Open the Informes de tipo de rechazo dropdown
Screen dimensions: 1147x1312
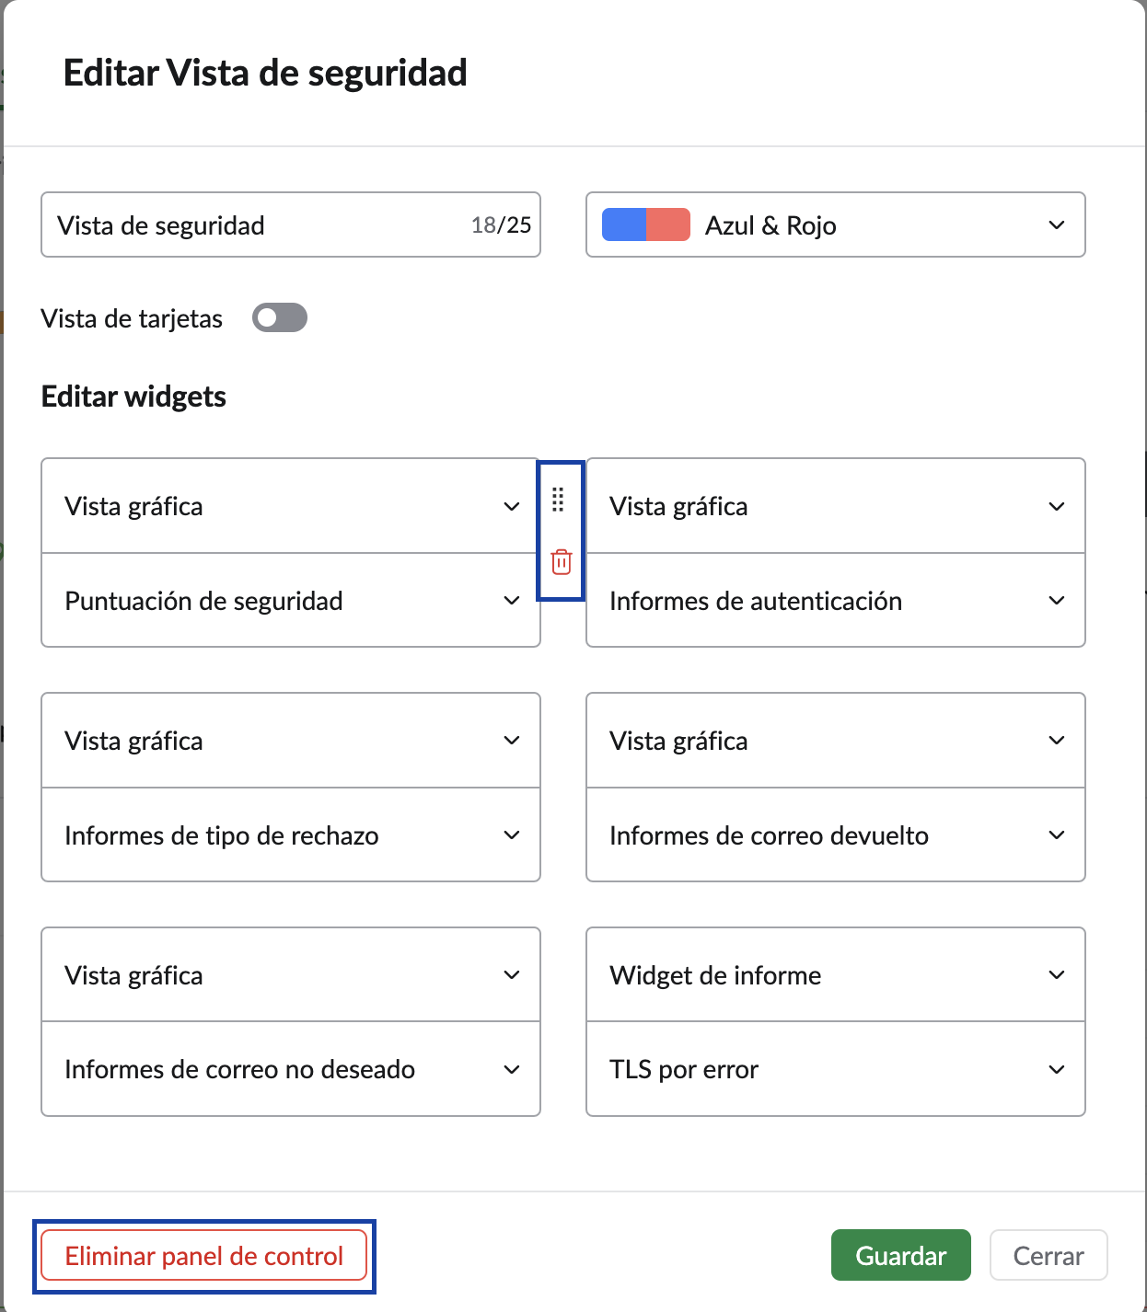[x=513, y=835]
